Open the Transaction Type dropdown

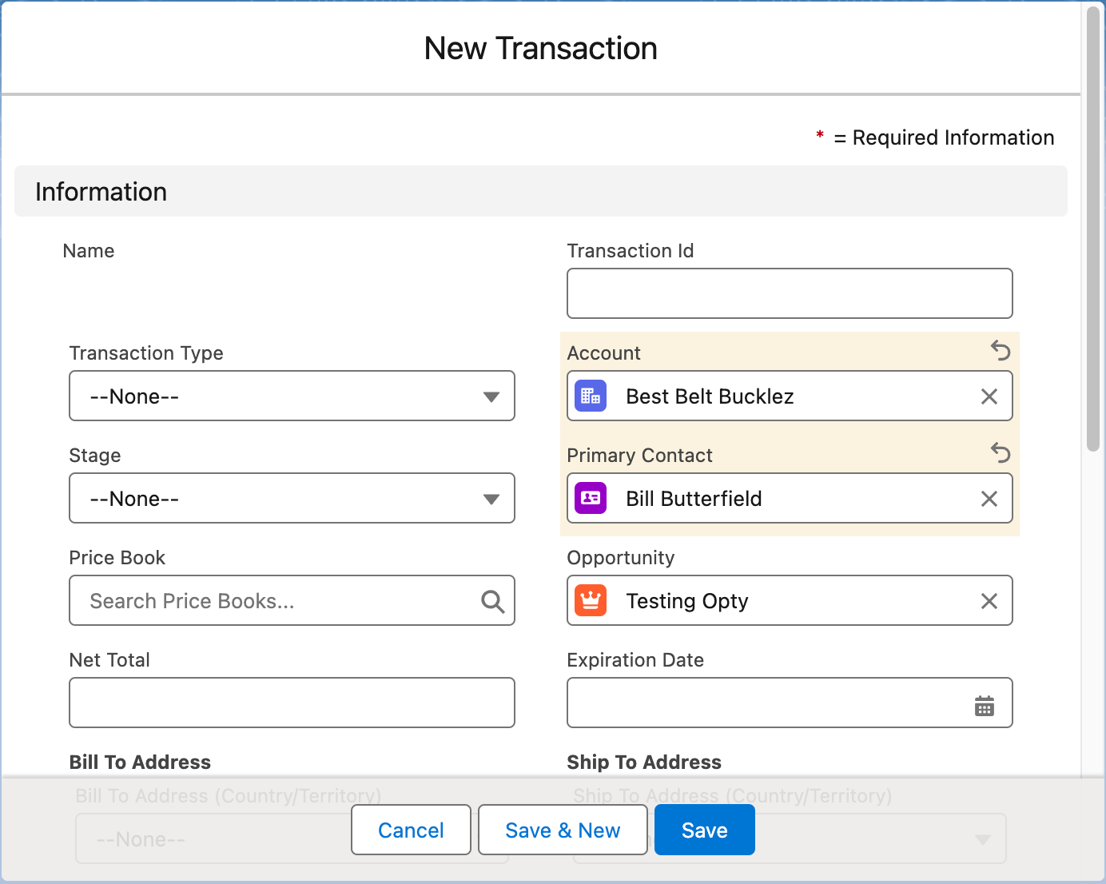pyautogui.click(x=292, y=396)
